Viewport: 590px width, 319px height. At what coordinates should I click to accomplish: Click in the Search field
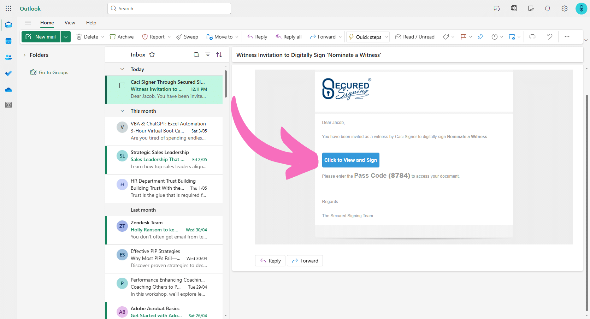pos(170,8)
